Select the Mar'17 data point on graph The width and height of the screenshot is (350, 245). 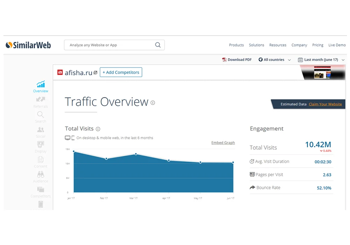[x=136, y=154]
